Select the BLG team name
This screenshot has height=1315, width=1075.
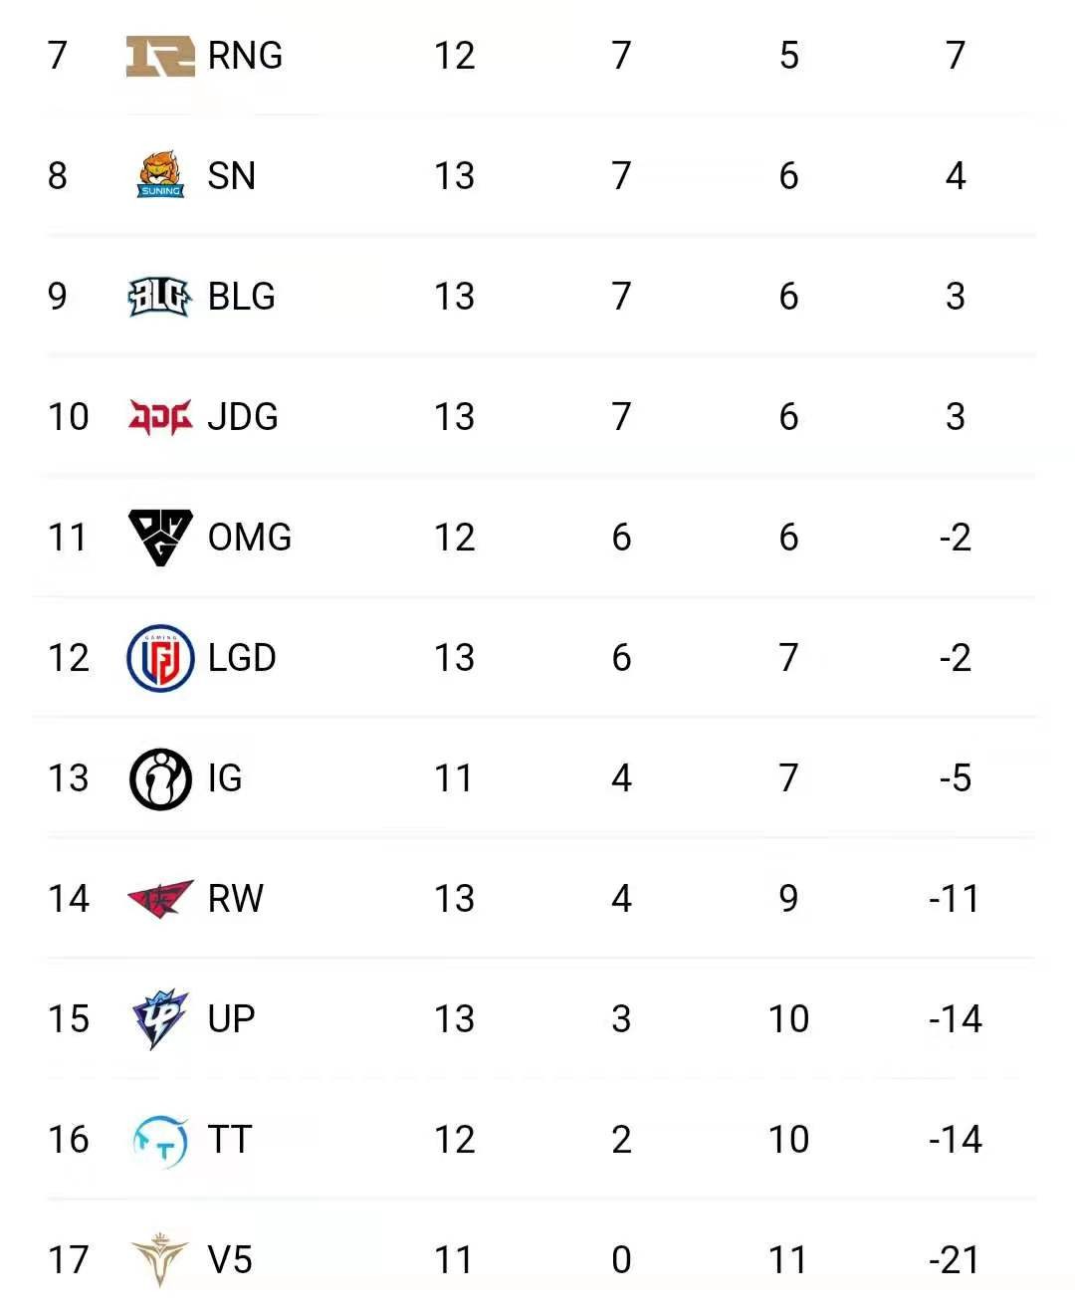click(x=241, y=297)
